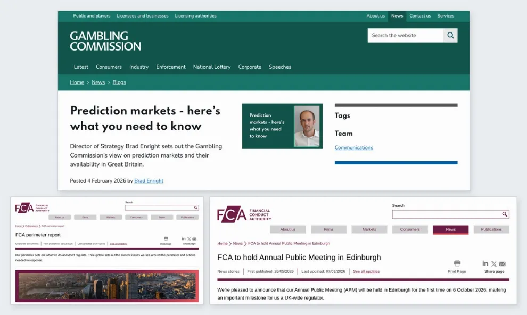This screenshot has height=315, width=527.
Task: Click the Blogs breadcrumb link
Action: click(119, 82)
